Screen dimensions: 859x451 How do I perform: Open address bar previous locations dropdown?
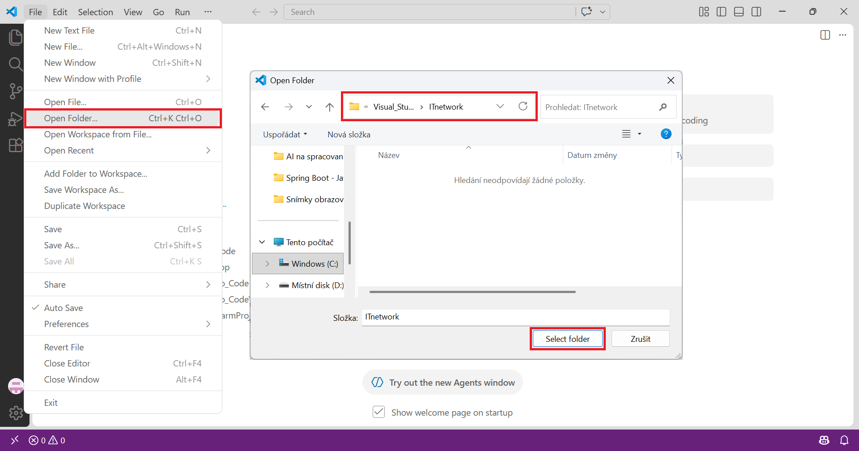pyautogui.click(x=500, y=106)
